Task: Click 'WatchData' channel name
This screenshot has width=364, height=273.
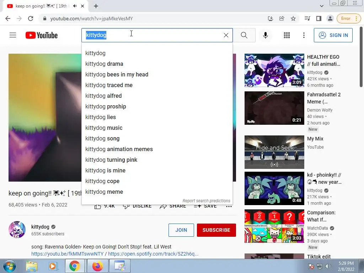Action: tap(317, 228)
